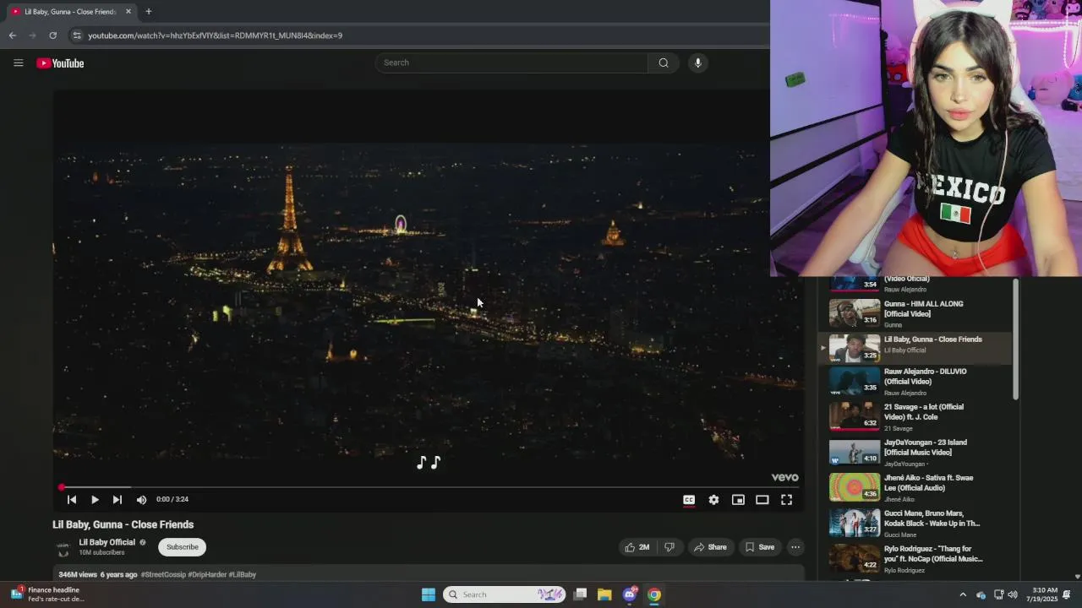The image size is (1082, 608).
Task: Select Lil Baby, Gunna - Close Friends playlist item
Action: (915, 348)
